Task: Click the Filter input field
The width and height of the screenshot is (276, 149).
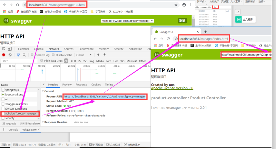Action: pyautogui.click(x=19, y=61)
